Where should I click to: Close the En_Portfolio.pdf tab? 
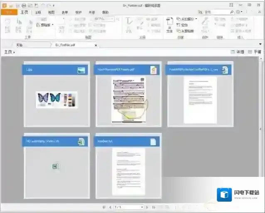(96, 45)
